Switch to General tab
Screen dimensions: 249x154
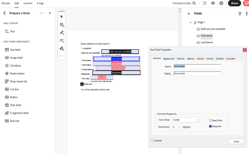coord(157,58)
